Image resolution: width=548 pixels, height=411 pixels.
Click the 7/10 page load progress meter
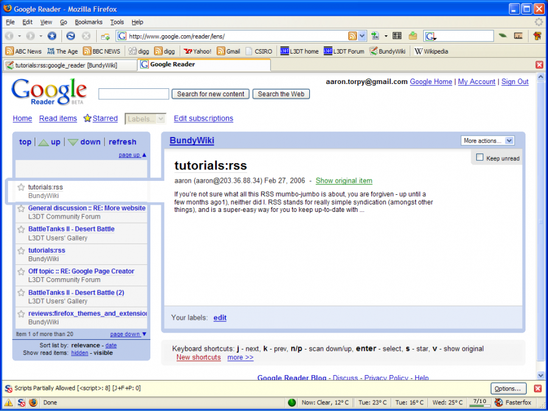pos(479,402)
